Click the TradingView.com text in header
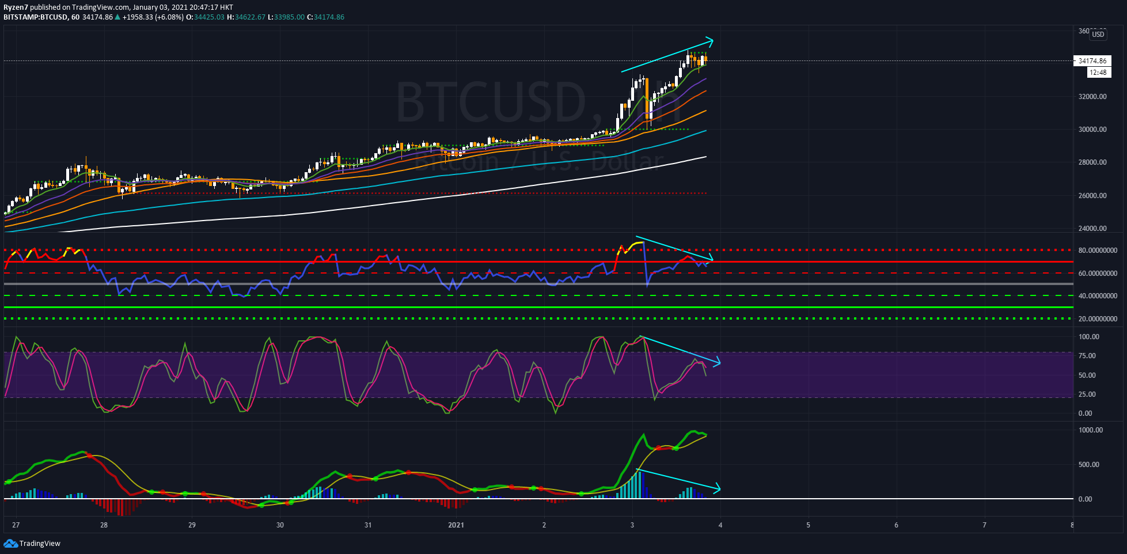 point(101,7)
